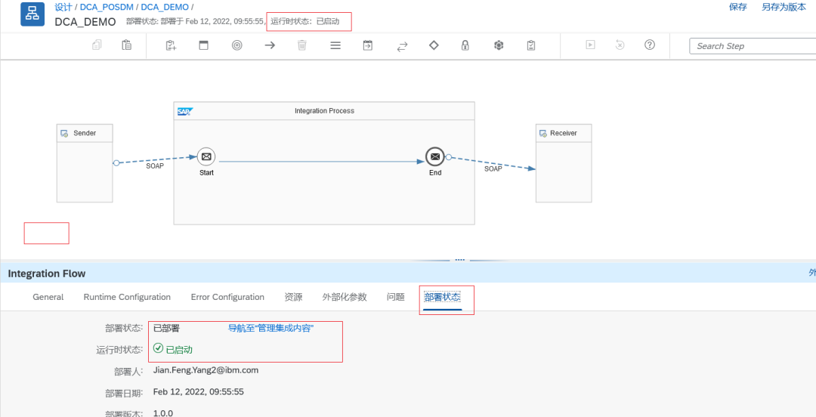
Task: Select the SOAP connector to Receiver
Action: click(491, 163)
